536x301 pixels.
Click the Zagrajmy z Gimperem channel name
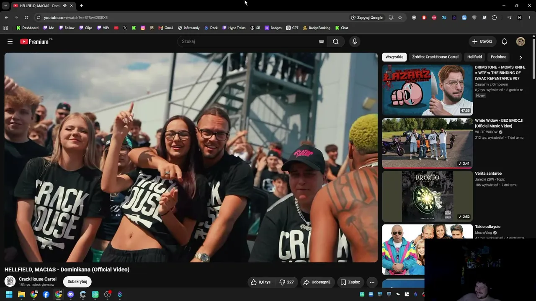click(x=491, y=84)
